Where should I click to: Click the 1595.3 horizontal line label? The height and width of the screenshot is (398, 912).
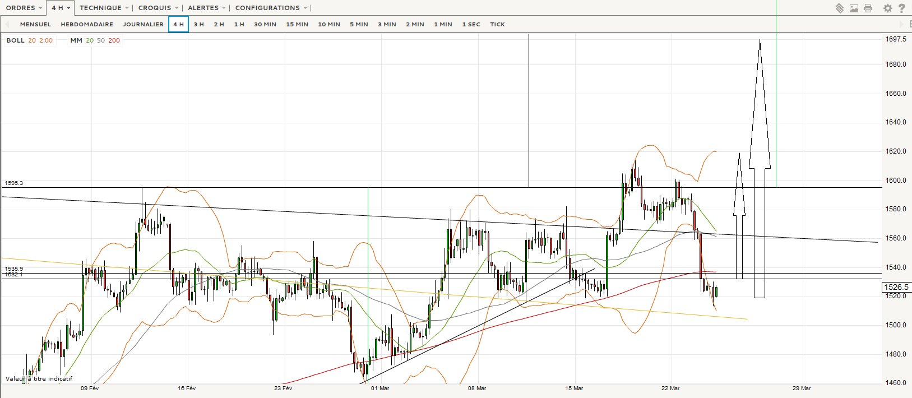[x=13, y=183]
